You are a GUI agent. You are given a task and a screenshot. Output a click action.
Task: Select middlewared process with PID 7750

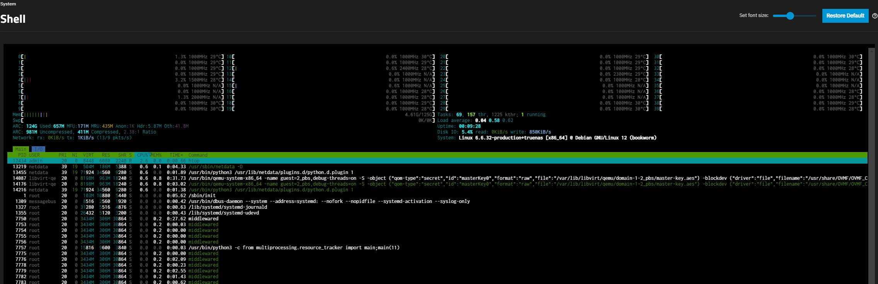click(x=437, y=219)
